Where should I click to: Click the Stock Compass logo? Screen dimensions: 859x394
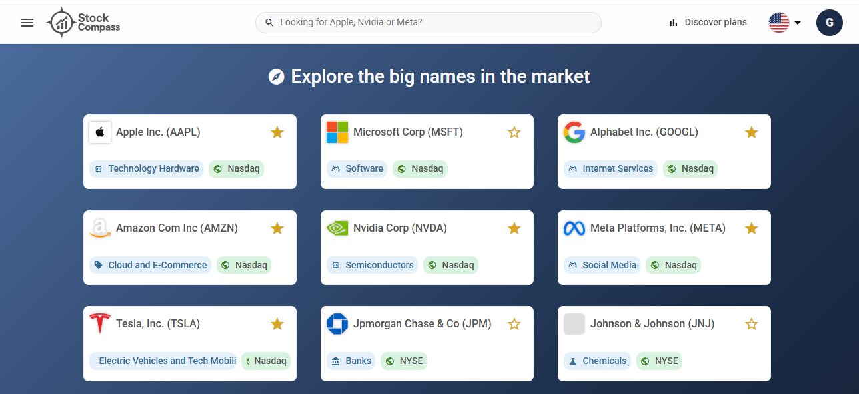point(84,23)
